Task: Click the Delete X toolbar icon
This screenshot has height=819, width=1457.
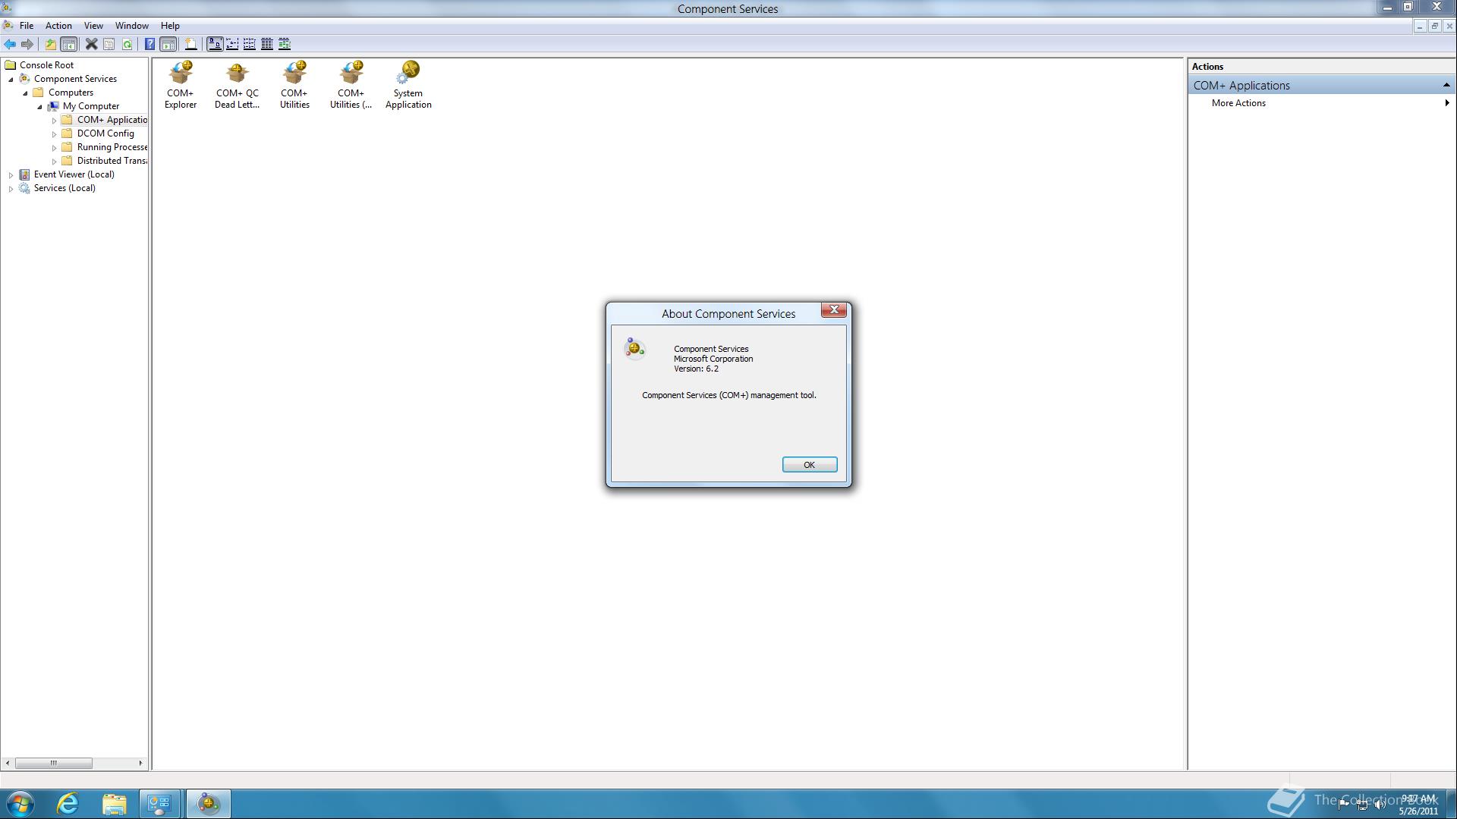Action: (91, 44)
